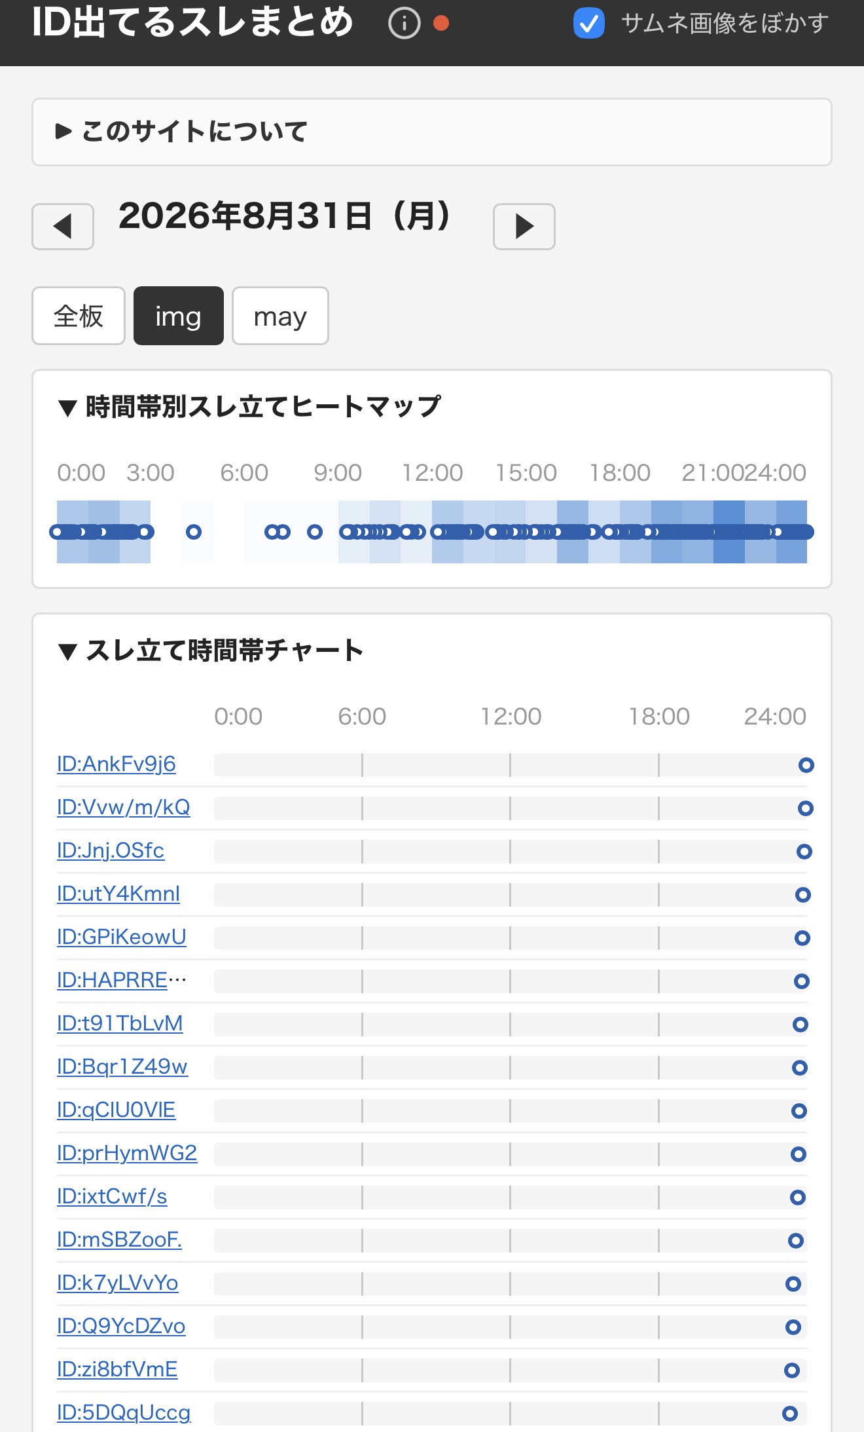Click the lone heatmap marker near 4:30
Screen dimensions: 864x1432
coord(194,532)
